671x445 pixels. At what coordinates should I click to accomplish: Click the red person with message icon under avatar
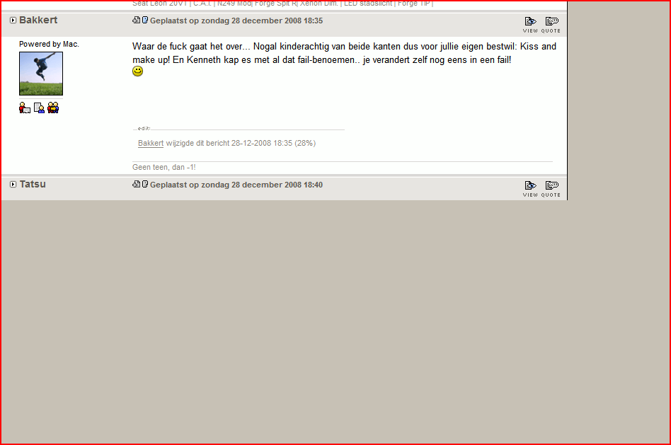pos(25,108)
